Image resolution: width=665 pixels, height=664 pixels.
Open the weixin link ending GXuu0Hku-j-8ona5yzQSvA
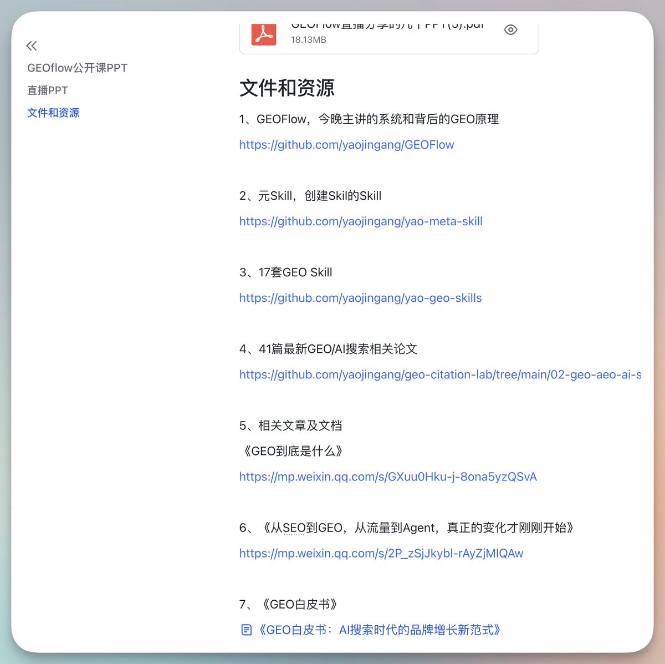(x=388, y=477)
